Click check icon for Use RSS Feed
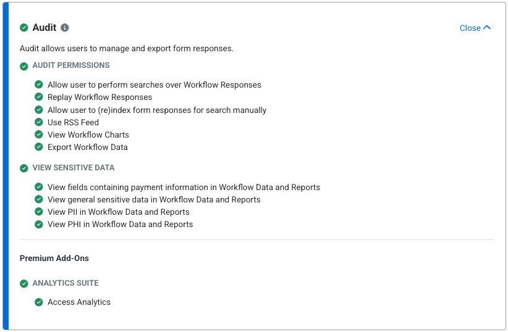Image resolution: width=508 pixels, height=332 pixels. 39,122
